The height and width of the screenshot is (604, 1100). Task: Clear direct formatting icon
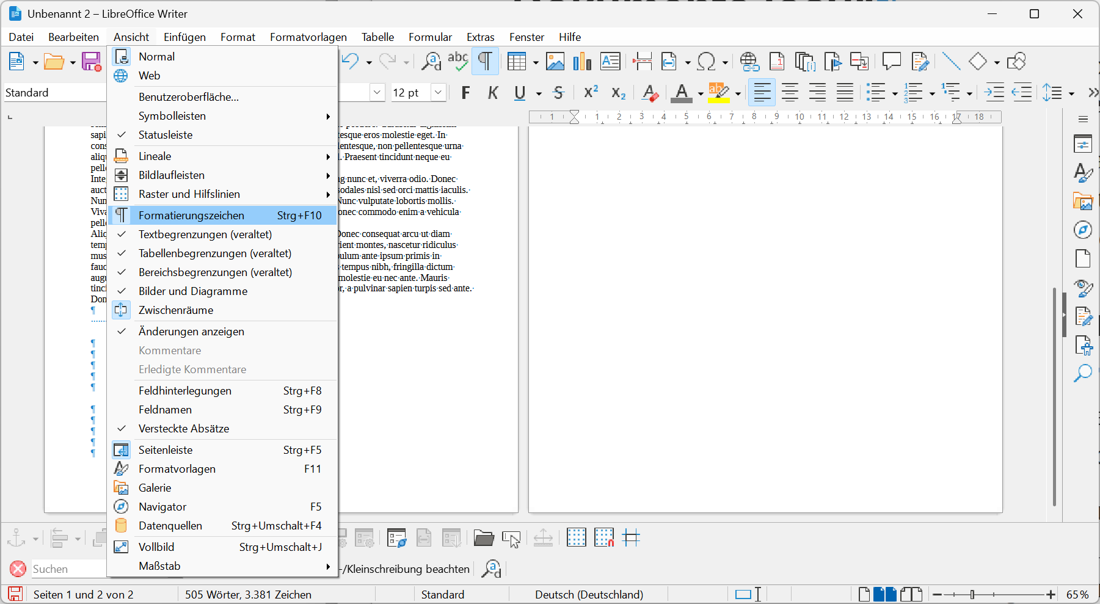tap(650, 93)
